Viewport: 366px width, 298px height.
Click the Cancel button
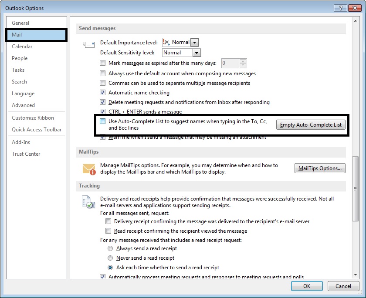pyautogui.click(x=343, y=286)
